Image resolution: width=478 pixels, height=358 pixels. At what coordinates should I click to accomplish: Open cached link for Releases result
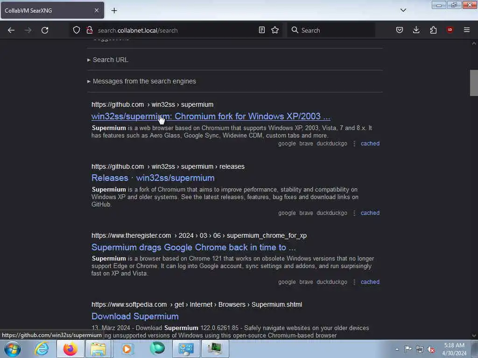[x=370, y=213]
